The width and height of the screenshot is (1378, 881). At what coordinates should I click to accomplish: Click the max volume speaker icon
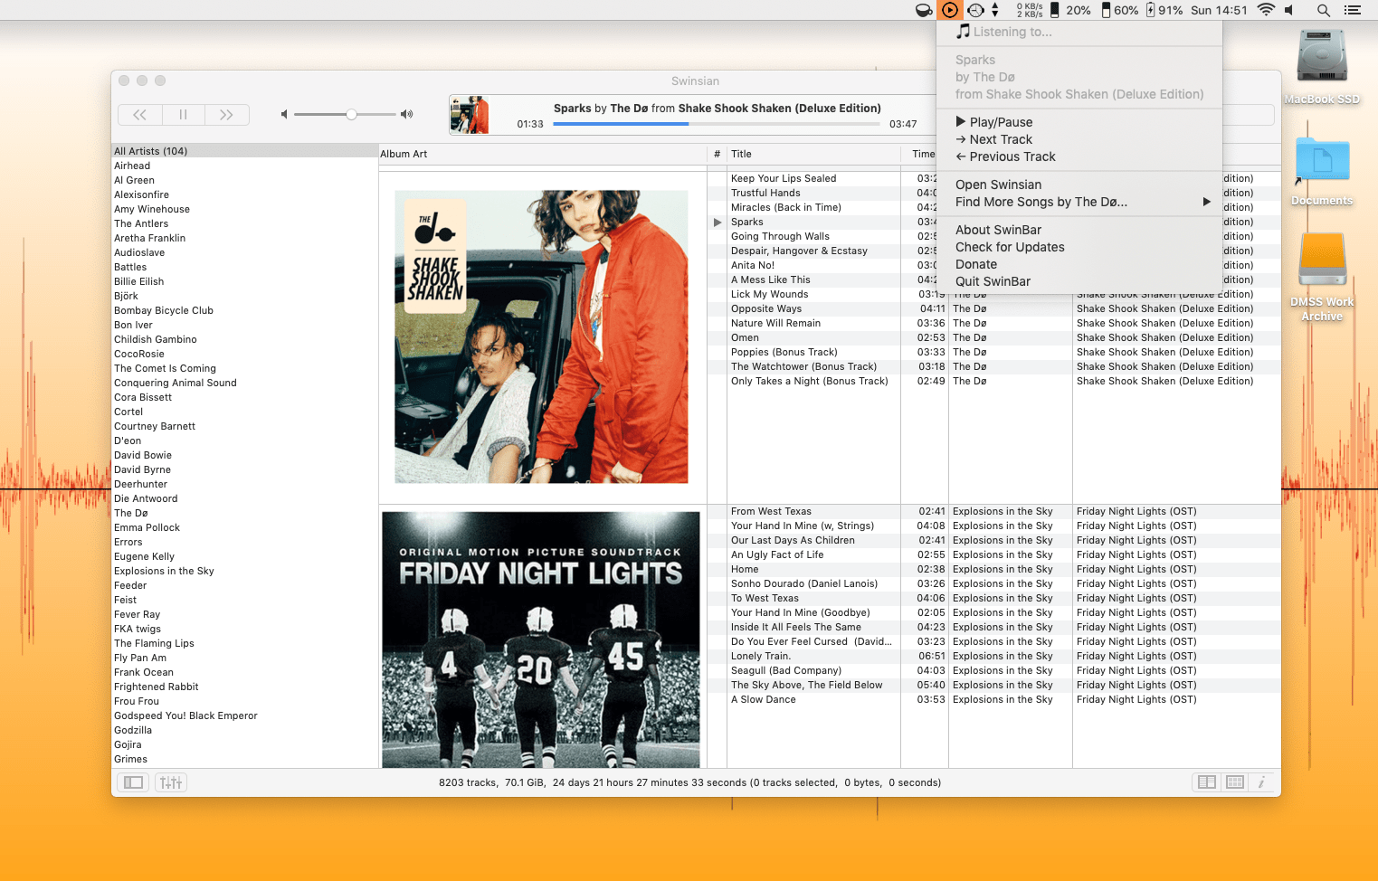(x=407, y=114)
